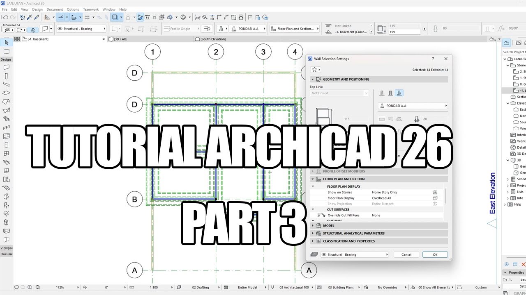526x295 pixels.
Task: Select the complex profile wall structure option
Action: 399,93
